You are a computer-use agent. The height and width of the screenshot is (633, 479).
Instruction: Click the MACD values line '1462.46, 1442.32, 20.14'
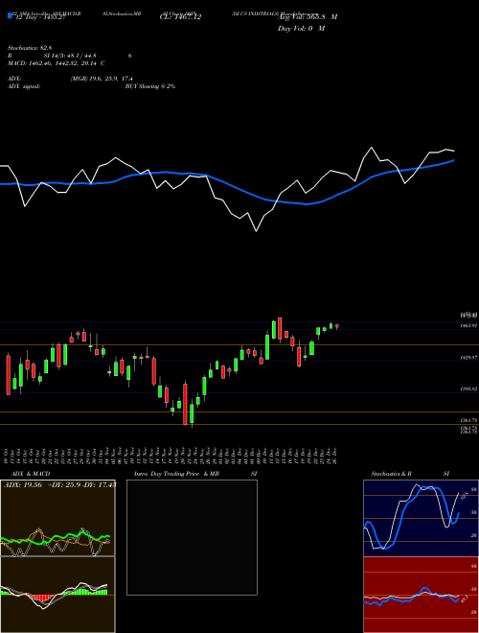point(62,63)
